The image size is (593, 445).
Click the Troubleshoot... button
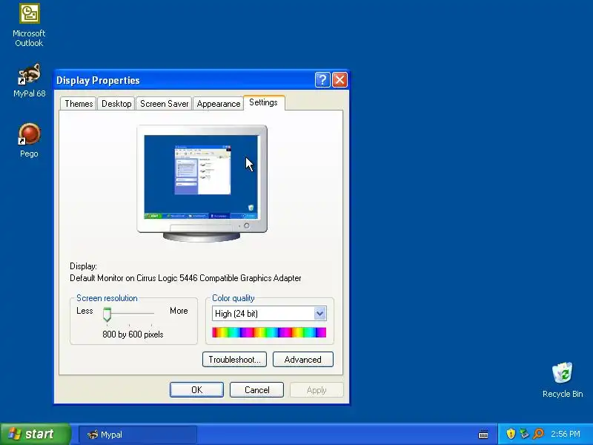234,360
